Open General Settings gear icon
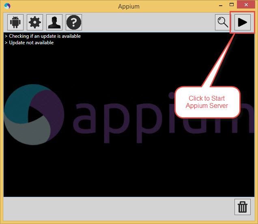The image size is (258, 224). point(35,22)
